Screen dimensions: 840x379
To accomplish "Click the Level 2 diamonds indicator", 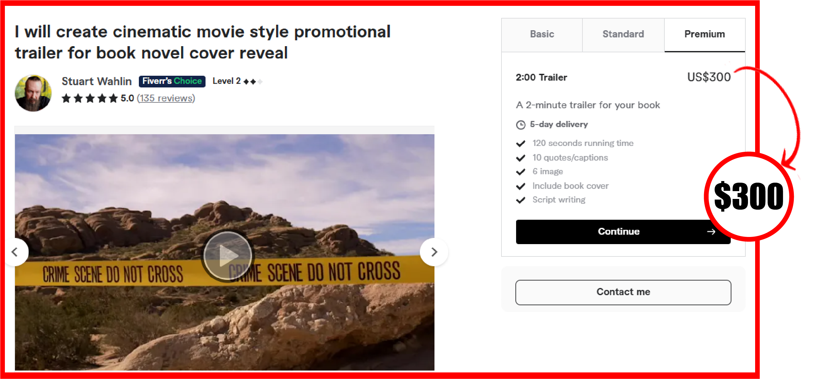I will [253, 82].
